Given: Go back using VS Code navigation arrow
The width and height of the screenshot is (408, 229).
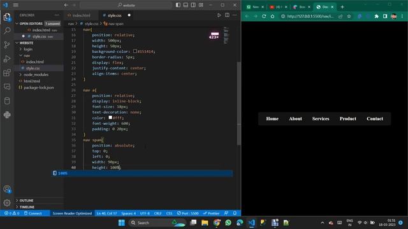Looking at the screenshot, I should click(x=66, y=5).
